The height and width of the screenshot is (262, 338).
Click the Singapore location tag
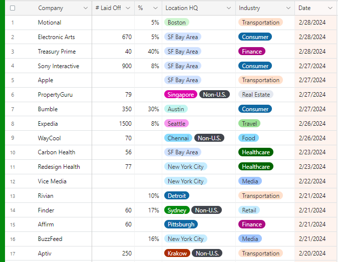(x=181, y=95)
